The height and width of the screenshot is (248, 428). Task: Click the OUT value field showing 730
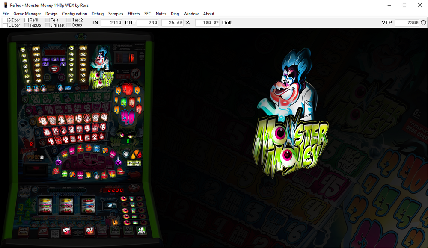[147, 23]
